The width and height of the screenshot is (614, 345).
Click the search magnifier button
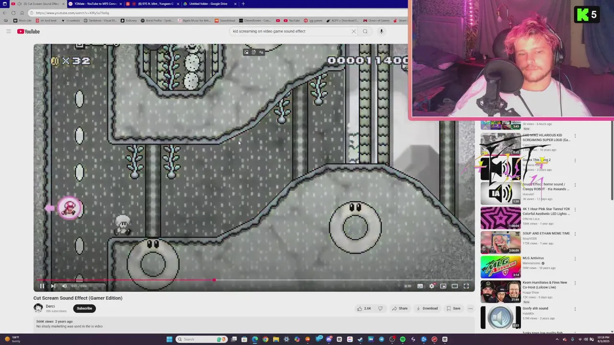[x=365, y=31]
